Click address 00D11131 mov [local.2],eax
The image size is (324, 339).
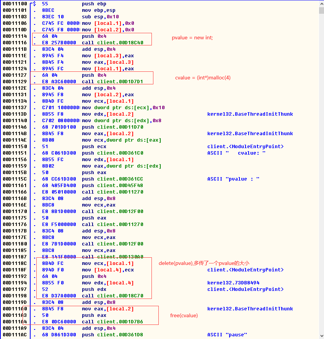pos(15,94)
